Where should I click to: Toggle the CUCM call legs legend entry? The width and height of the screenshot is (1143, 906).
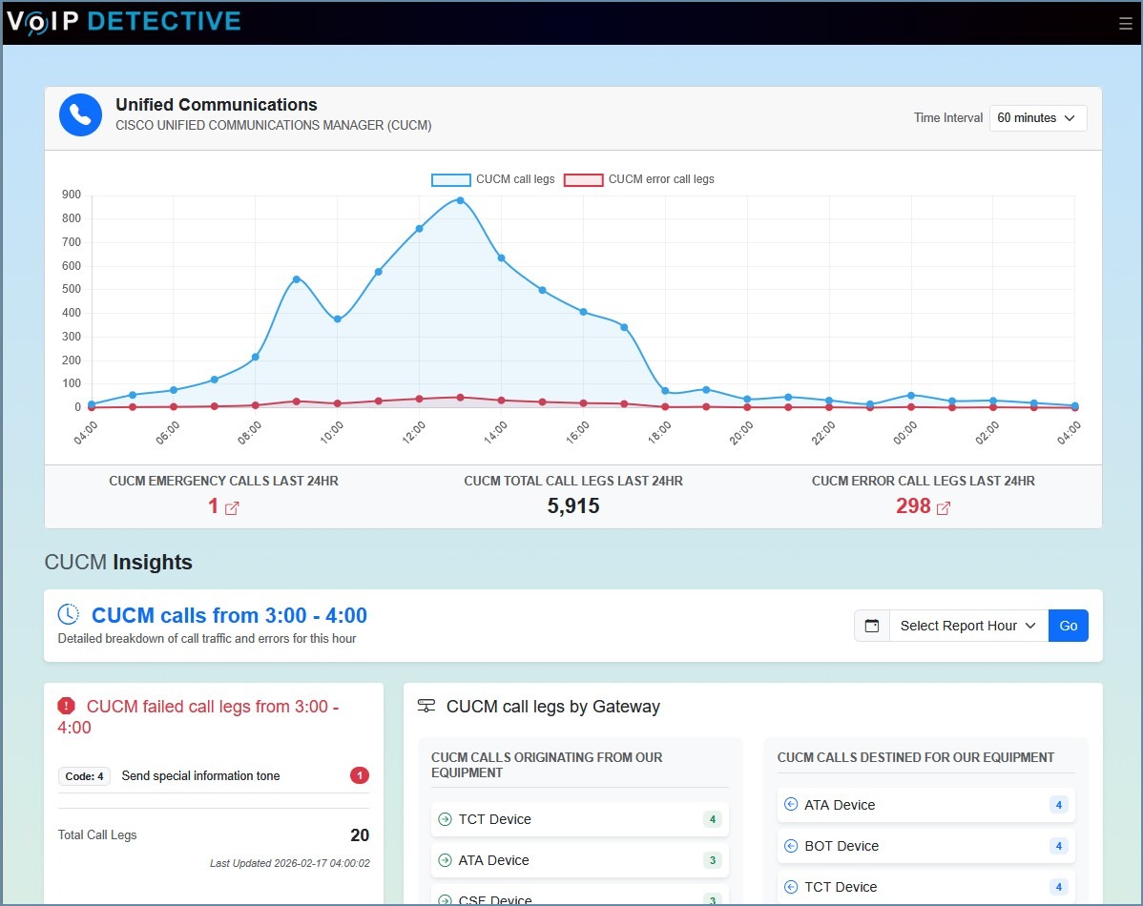tap(492, 179)
